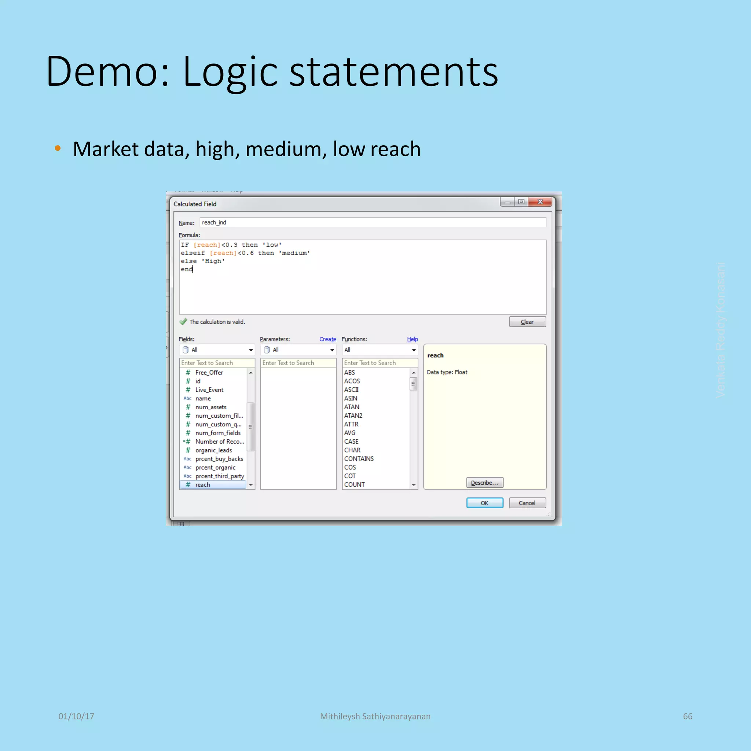
Task: Focus the Functions search box
Action: coord(380,363)
